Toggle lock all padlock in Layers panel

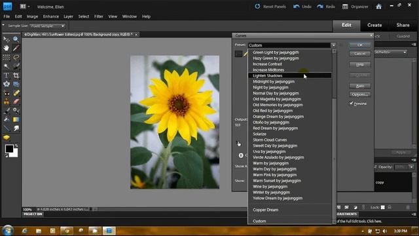tap(390, 207)
